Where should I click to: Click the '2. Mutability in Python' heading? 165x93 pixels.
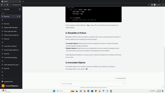[76, 33]
